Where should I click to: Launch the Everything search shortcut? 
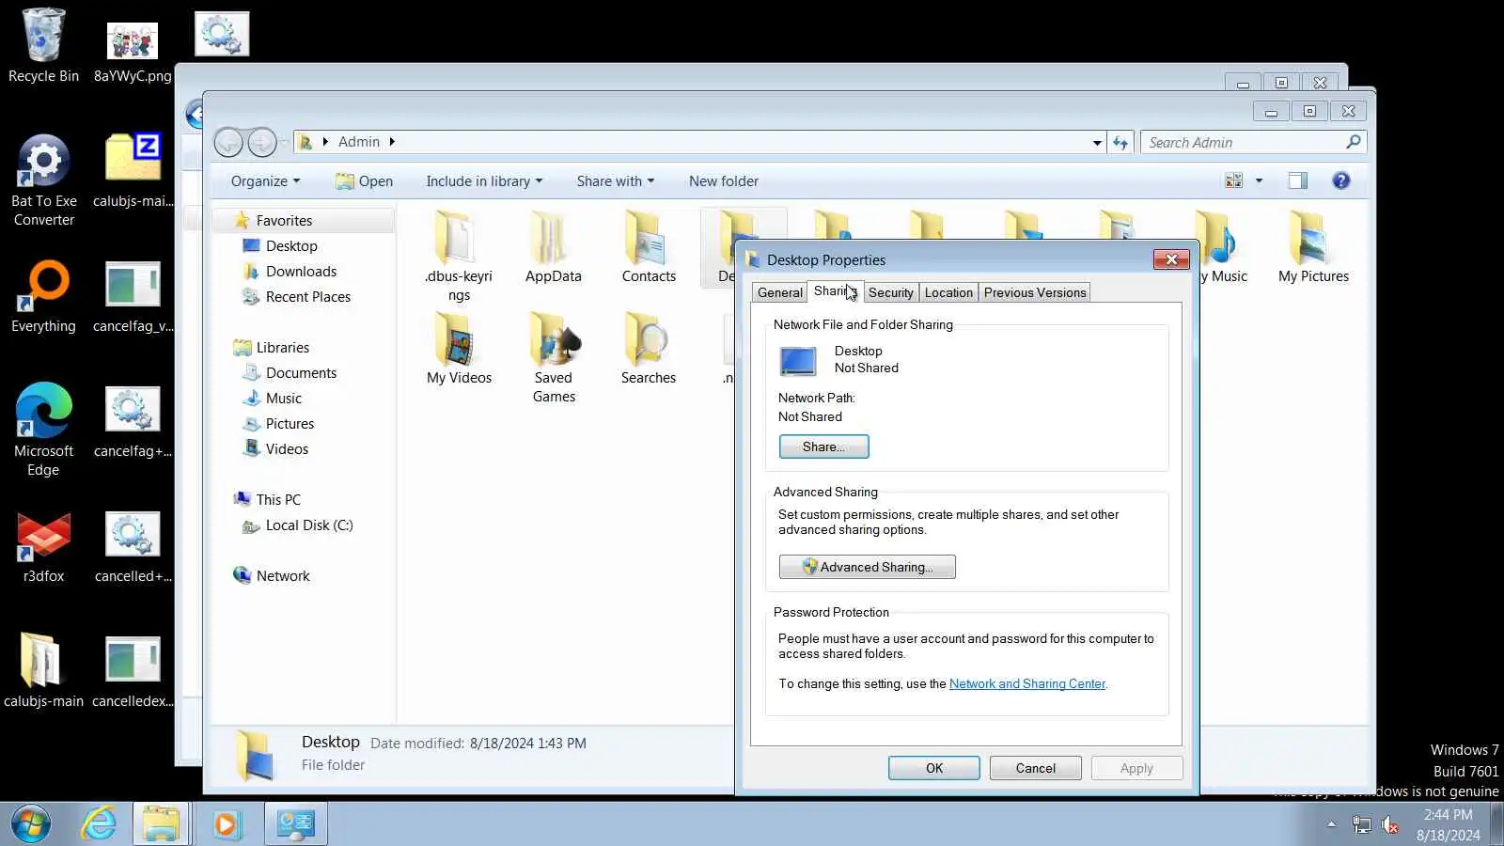click(x=43, y=297)
